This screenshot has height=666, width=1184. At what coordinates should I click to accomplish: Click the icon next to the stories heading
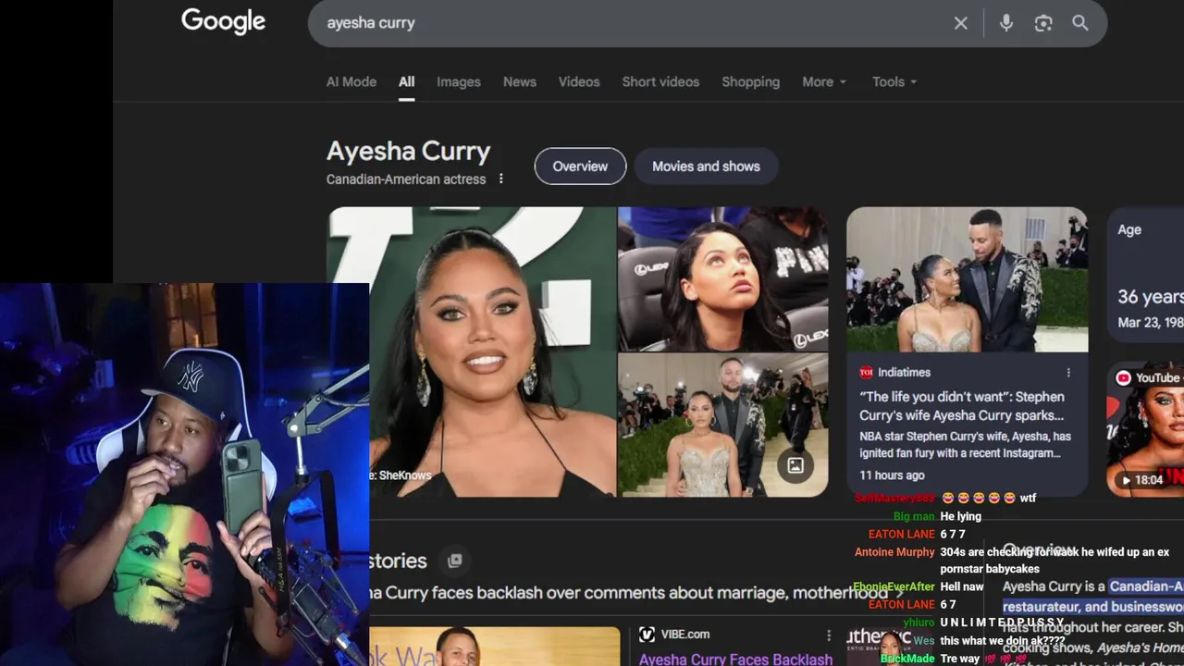tap(455, 561)
